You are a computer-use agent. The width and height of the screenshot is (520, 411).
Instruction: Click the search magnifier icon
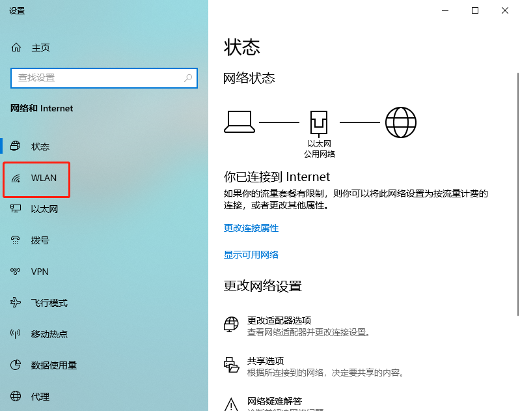(x=188, y=78)
